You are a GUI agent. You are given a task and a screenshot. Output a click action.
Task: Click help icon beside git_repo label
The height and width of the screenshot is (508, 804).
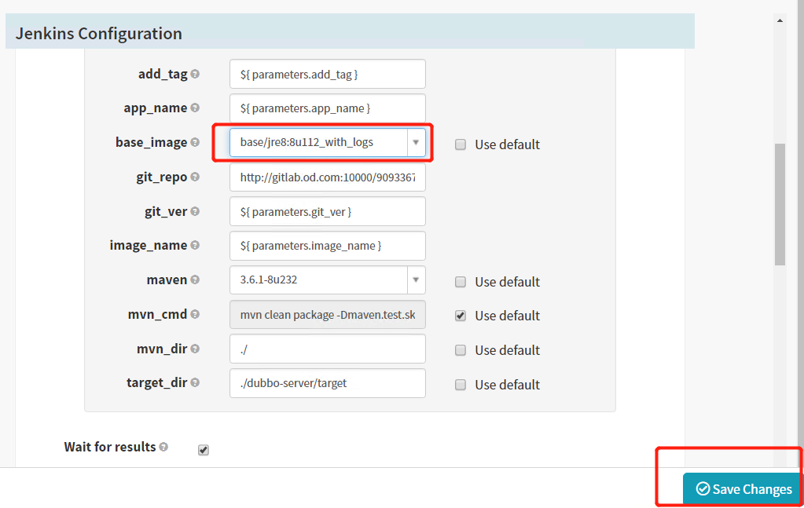pos(195,177)
